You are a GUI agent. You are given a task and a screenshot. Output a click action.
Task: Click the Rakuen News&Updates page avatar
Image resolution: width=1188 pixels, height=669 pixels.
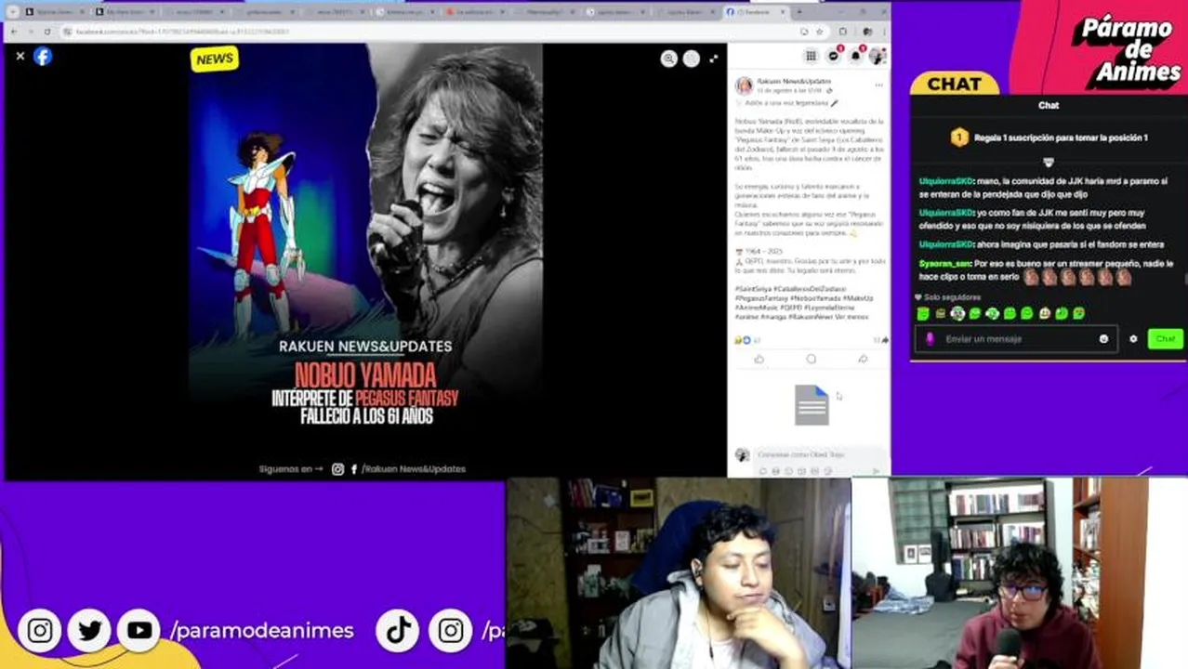click(744, 85)
